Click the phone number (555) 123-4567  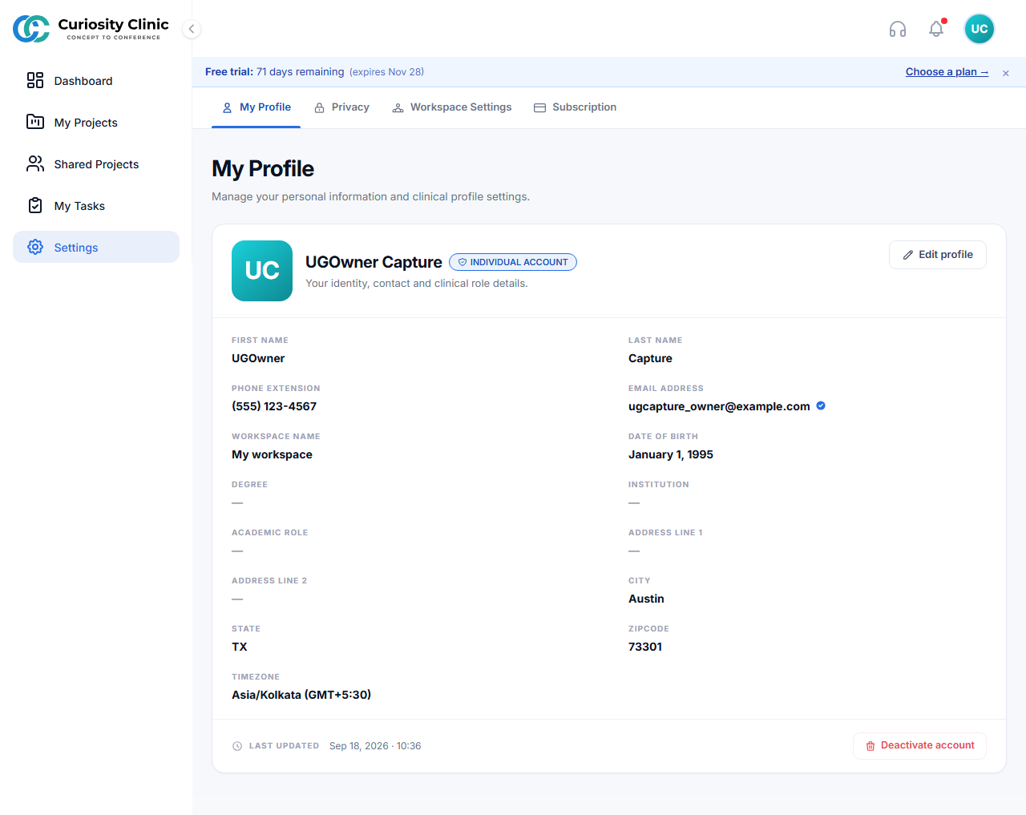point(274,406)
